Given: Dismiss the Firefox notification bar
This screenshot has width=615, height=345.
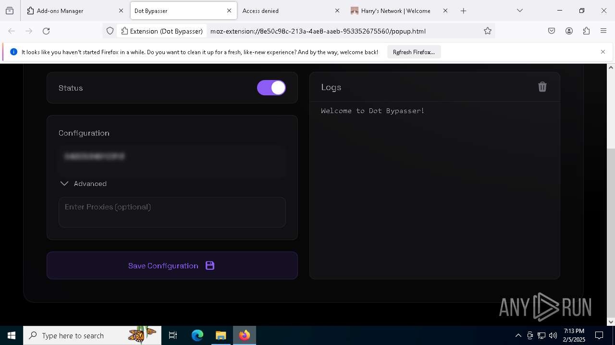Looking at the screenshot, I should [603, 52].
